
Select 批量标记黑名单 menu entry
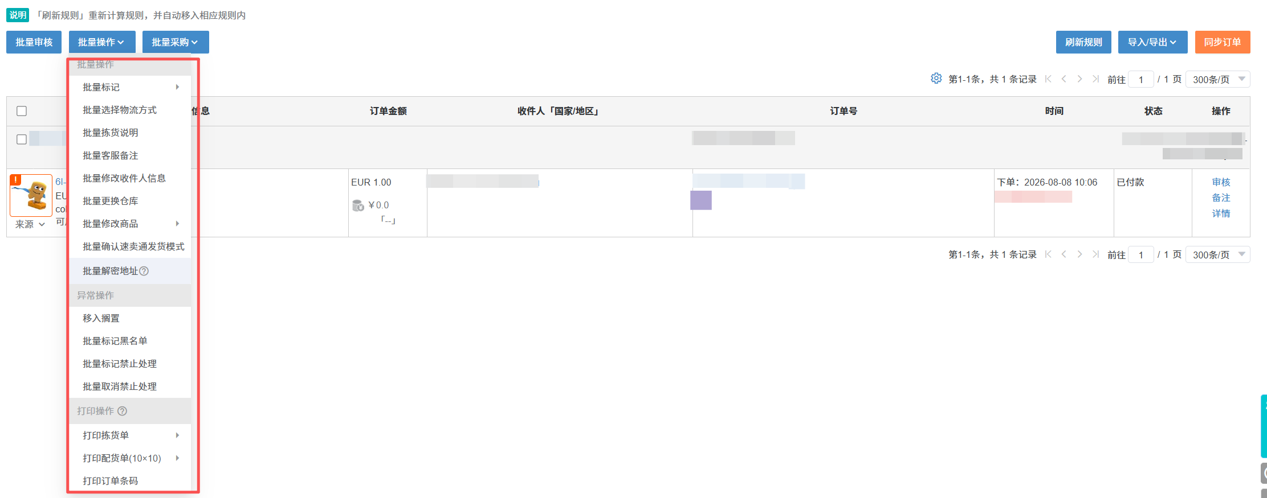(130, 341)
